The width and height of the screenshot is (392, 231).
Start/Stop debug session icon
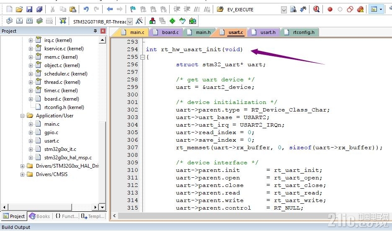click(x=316, y=10)
